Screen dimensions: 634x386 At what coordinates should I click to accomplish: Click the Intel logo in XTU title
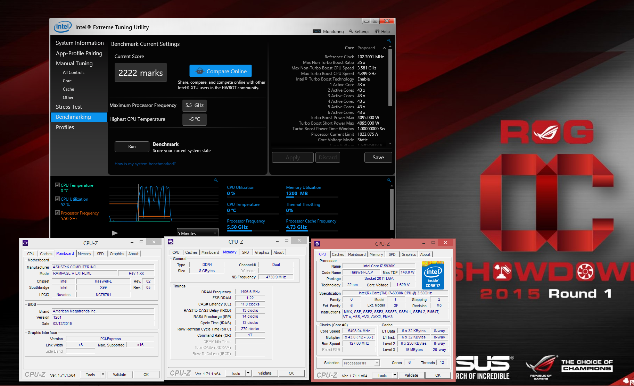pos(63,27)
